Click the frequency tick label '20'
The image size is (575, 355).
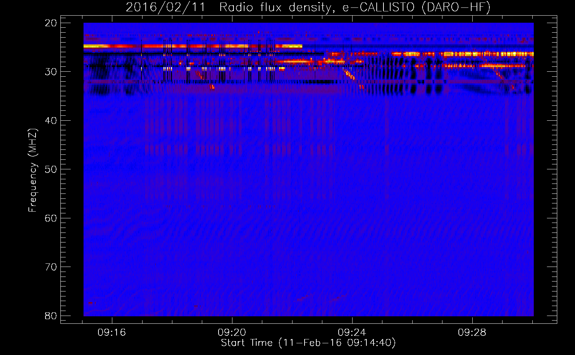tap(51, 23)
